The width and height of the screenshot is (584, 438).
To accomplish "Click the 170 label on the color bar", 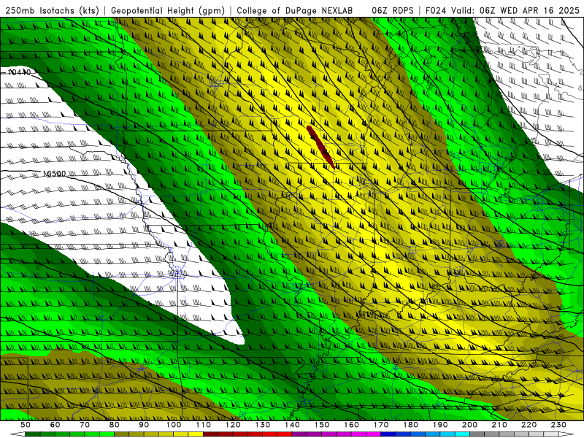I will [x=380, y=425].
